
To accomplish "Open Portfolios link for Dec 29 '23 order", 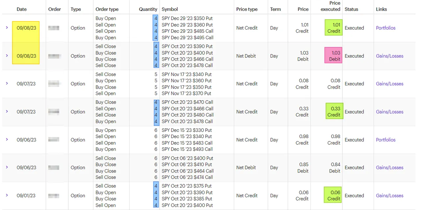I will [x=386, y=28].
